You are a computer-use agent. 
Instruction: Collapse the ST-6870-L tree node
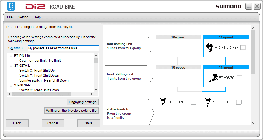[x=11, y=66]
